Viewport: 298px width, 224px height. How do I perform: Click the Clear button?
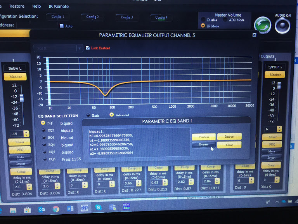229,145
